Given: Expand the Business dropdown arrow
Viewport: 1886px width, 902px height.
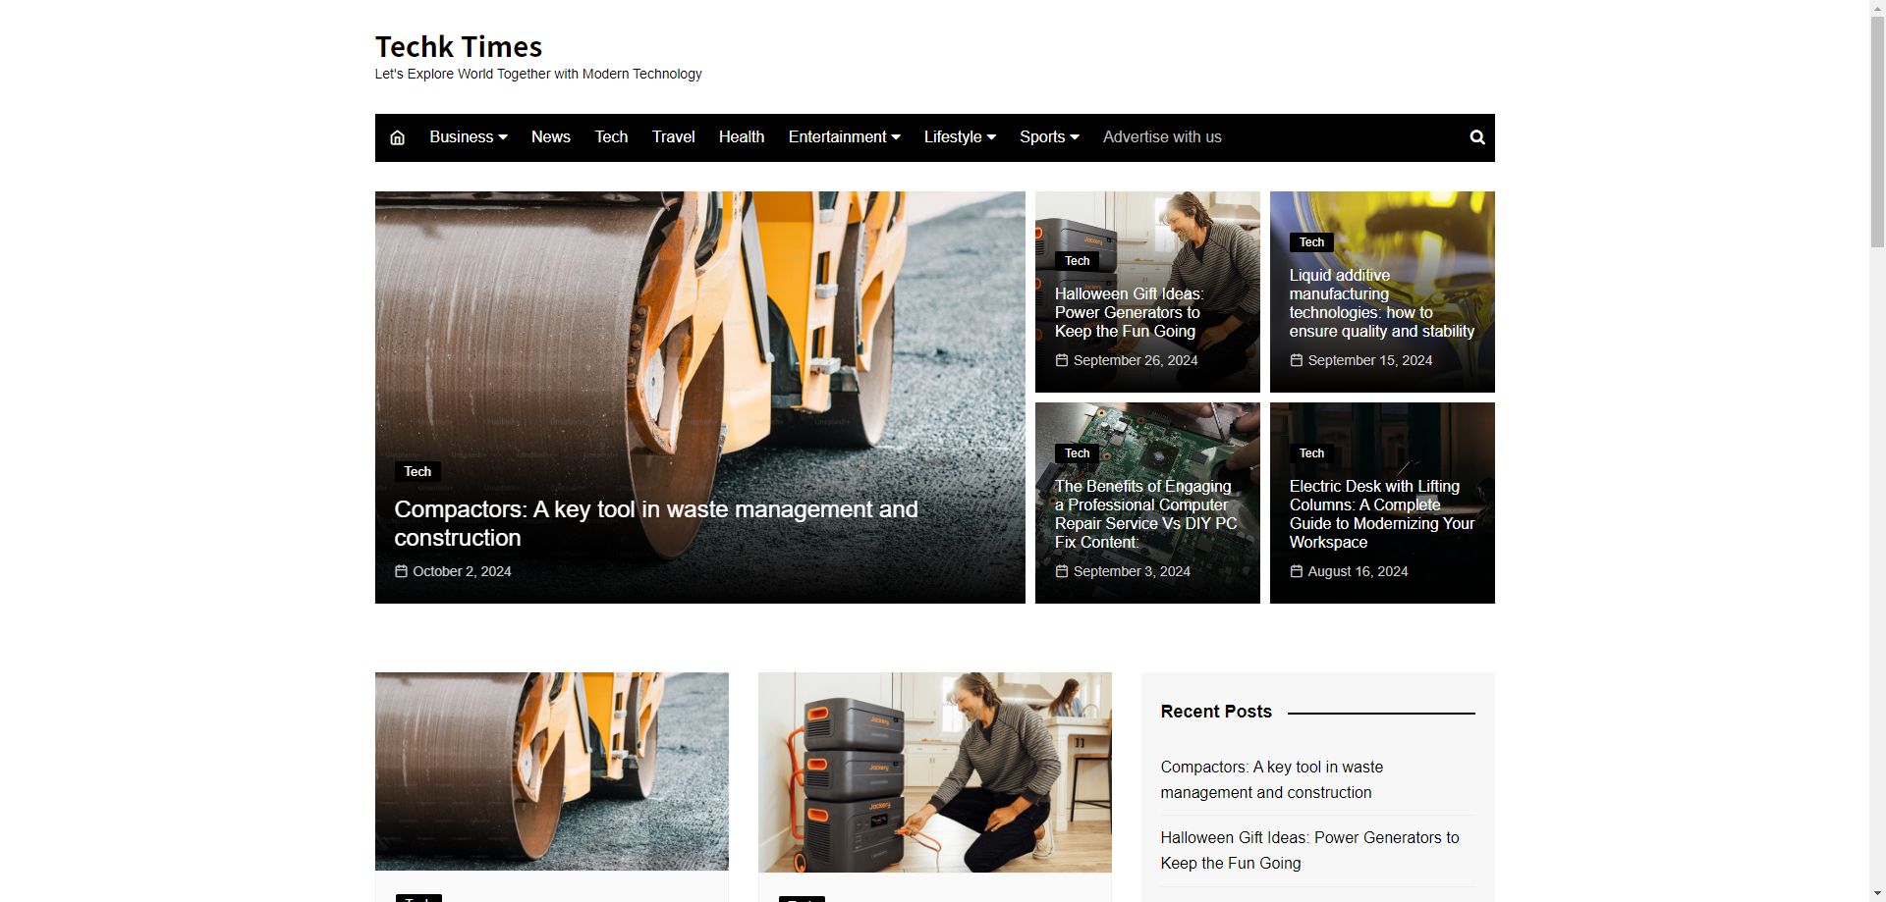Looking at the screenshot, I should point(503,137).
